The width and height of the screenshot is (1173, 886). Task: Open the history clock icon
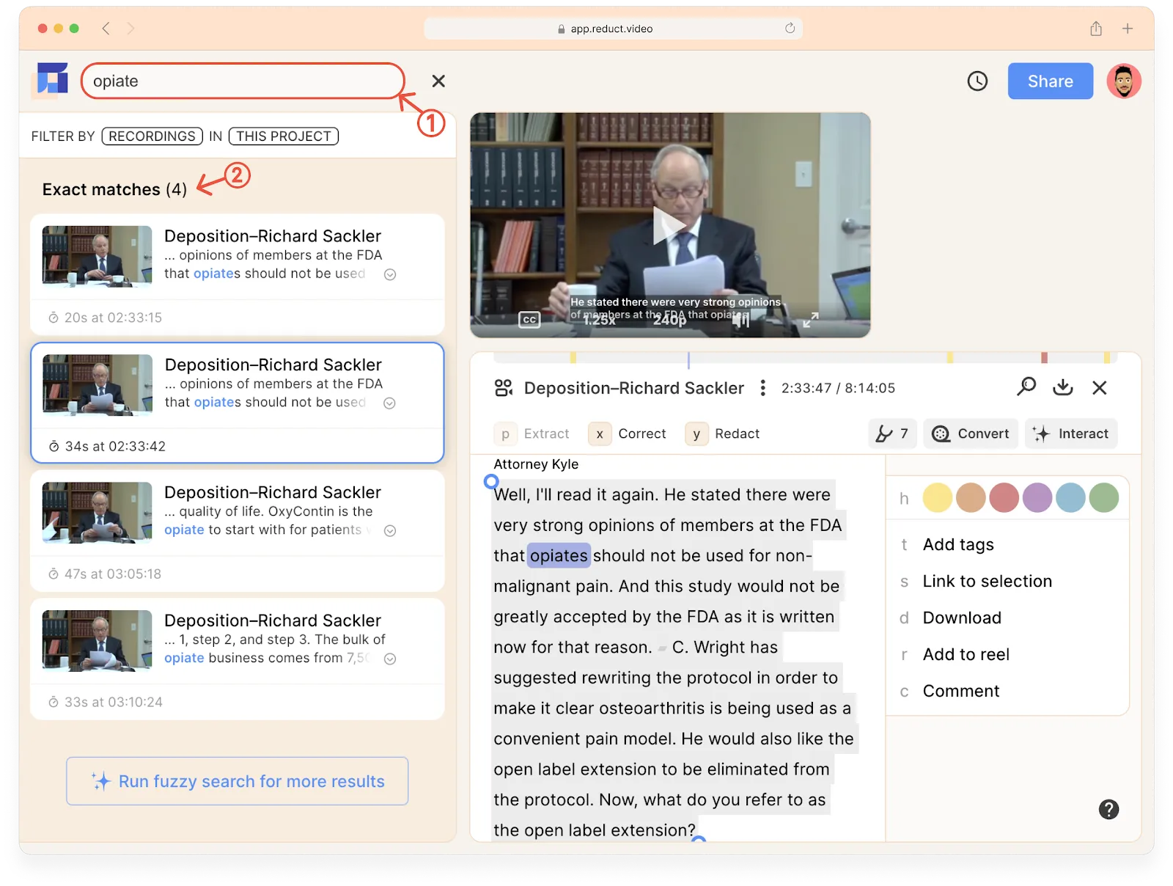point(977,81)
